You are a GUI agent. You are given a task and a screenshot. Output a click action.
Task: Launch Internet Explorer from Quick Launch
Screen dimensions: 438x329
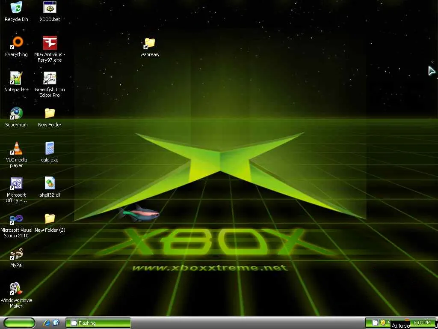tap(46, 323)
